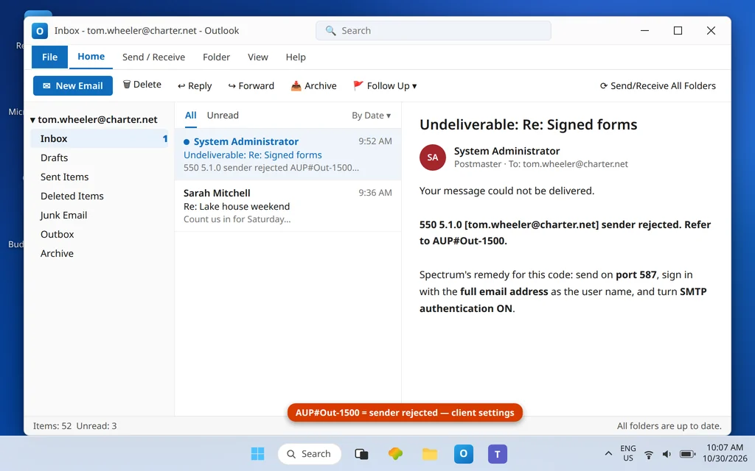Click System Administrator sender name in reading pane
This screenshot has width=755, height=471.
click(x=507, y=151)
